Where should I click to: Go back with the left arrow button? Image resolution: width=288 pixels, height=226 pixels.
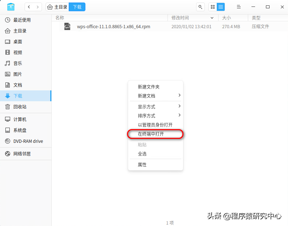(x=29, y=7)
